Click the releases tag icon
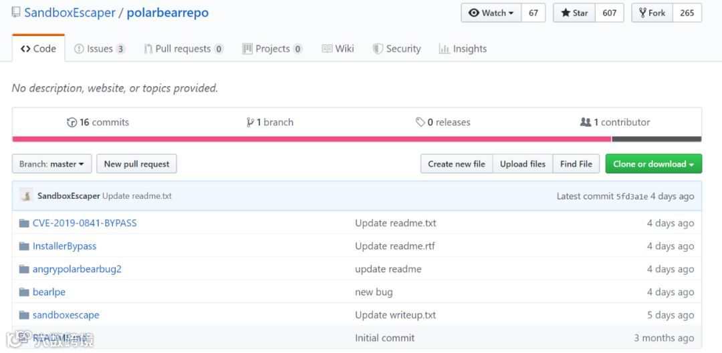 (420, 122)
